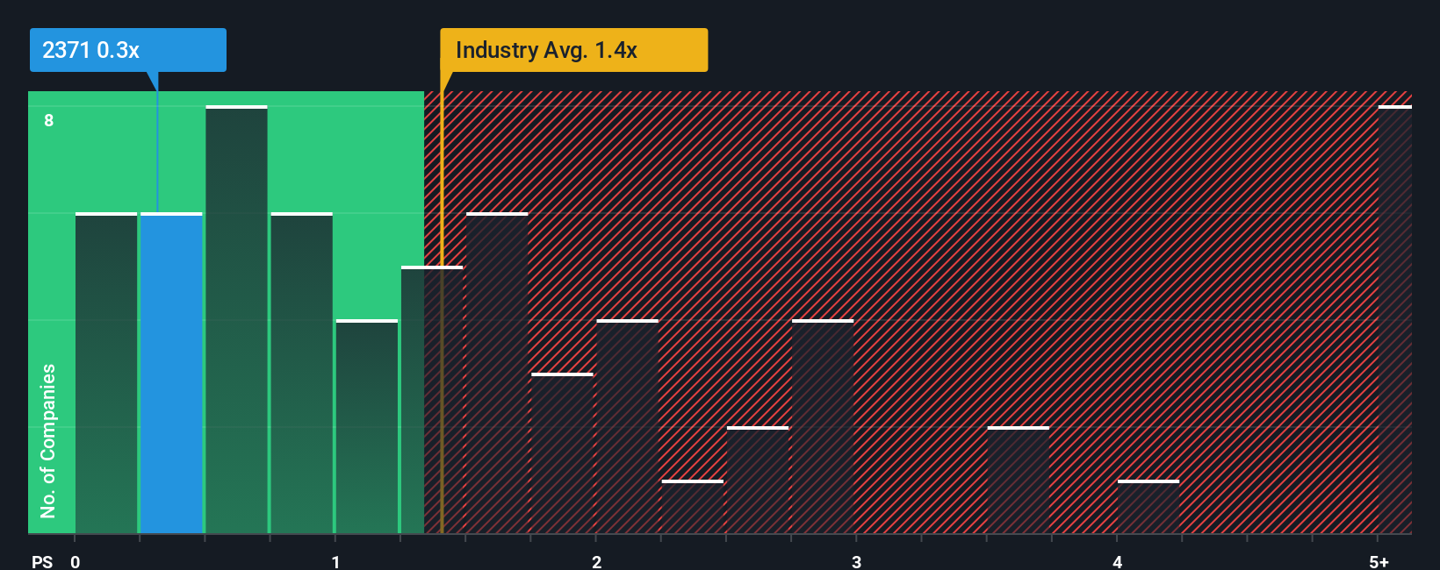This screenshot has width=1440, height=570.
Task: Click the No. of Companies axis label
Action: [x=48, y=440]
